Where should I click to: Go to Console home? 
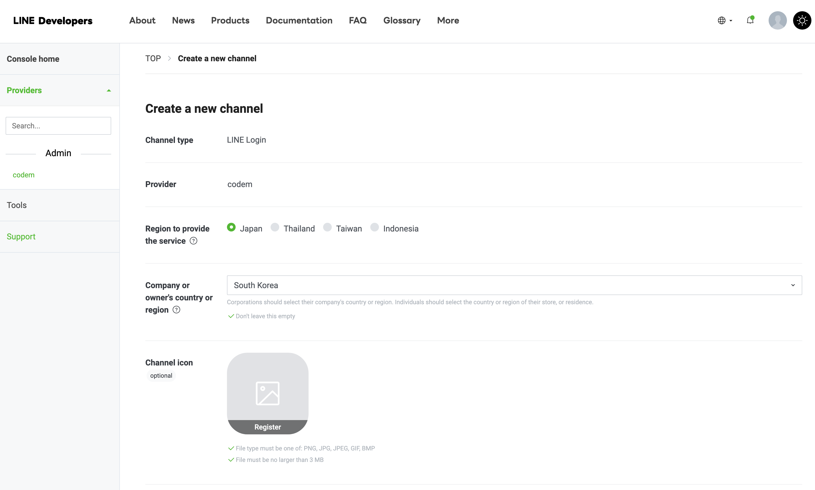tap(33, 59)
